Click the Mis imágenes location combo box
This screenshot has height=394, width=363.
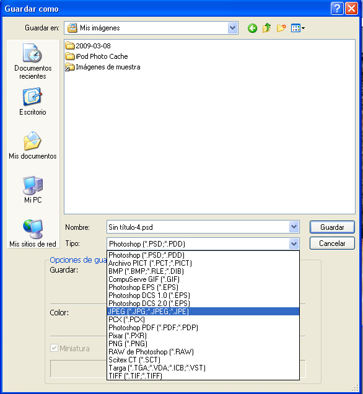151,28
